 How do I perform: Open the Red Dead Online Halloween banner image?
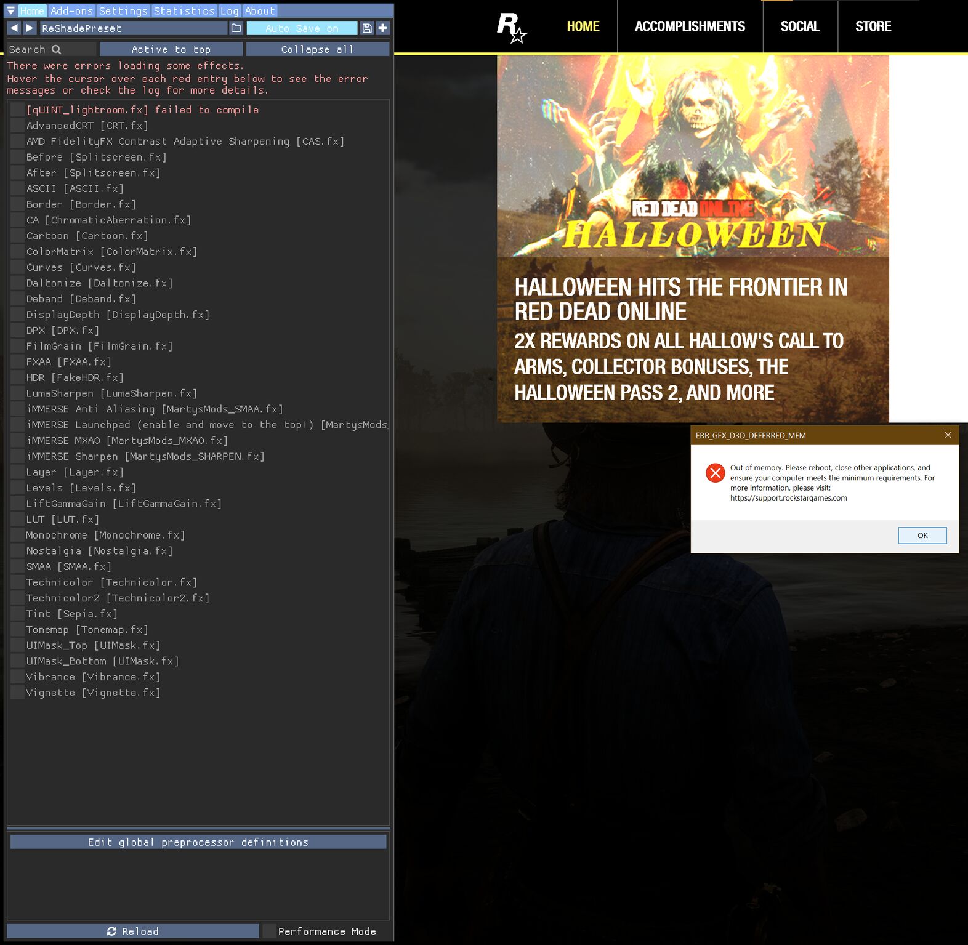(693, 156)
